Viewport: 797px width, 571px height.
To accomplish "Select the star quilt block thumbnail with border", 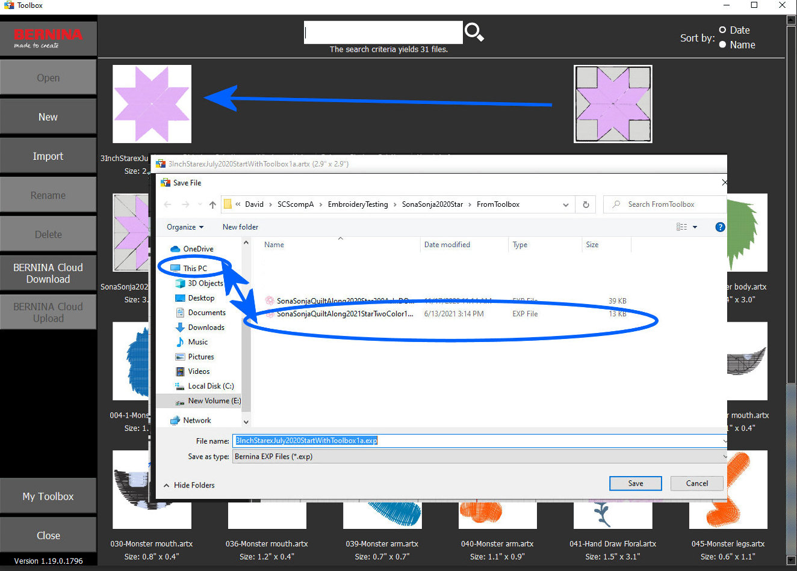I will pos(613,104).
